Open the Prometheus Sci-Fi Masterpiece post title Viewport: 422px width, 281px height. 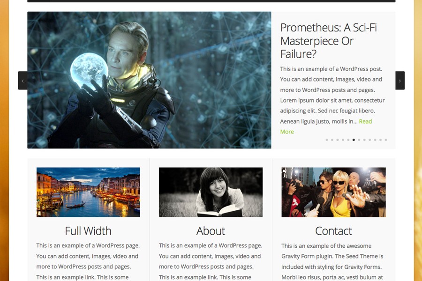[328, 41]
